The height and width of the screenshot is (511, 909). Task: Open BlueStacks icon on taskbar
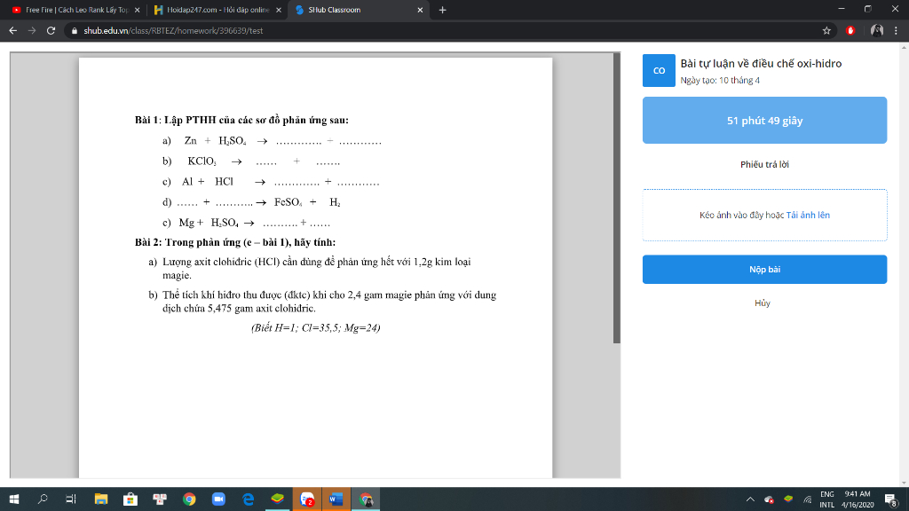point(278,499)
